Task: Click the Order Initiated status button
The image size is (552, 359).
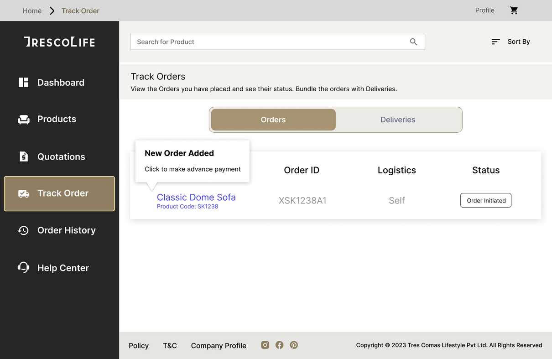Action: pyautogui.click(x=486, y=200)
